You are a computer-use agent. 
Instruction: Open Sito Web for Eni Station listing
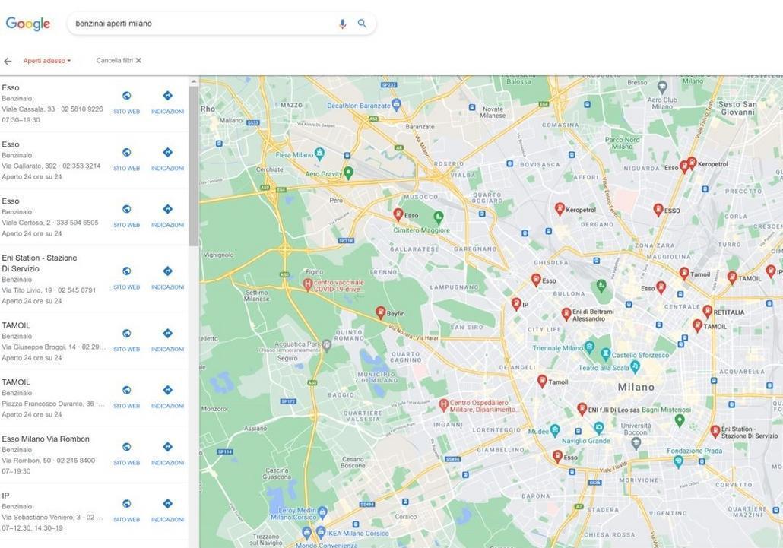pyautogui.click(x=127, y=278)
